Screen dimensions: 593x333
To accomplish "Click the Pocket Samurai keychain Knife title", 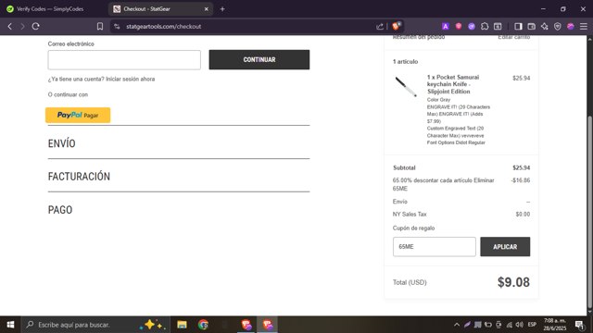I will tap(453, 84).
